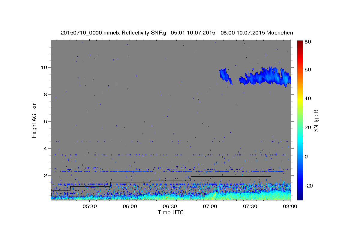Click the 'SNRg dB' colorbar title

(x=316, y=121)
